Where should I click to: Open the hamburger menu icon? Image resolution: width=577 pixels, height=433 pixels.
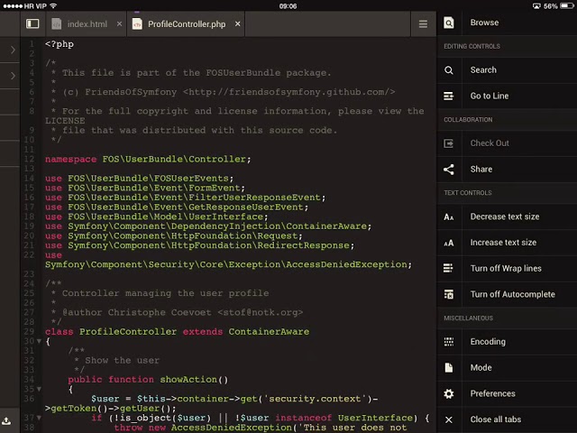[423, 24]
